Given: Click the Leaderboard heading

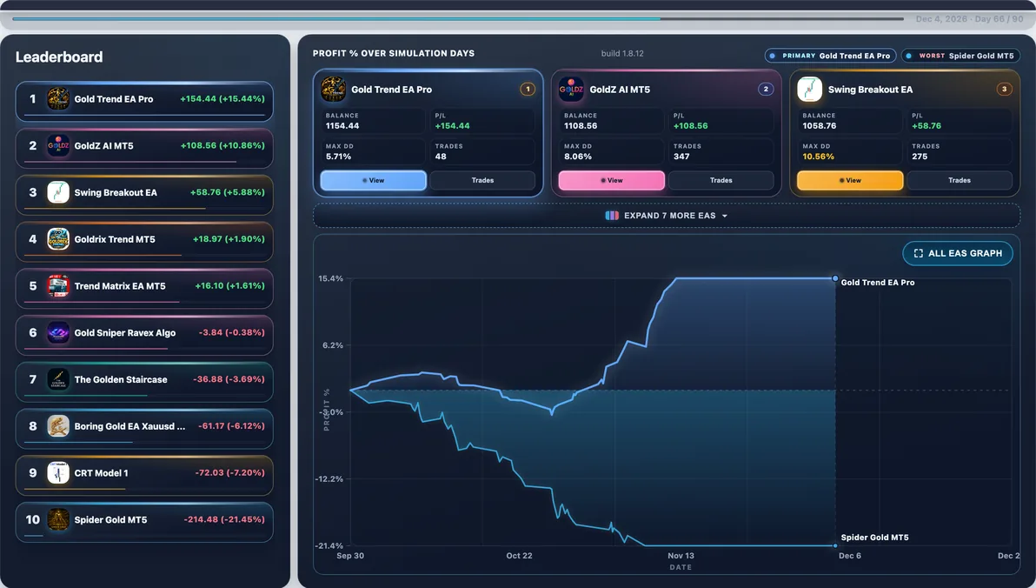Looking at the screenshot, I should pos(59,57).
